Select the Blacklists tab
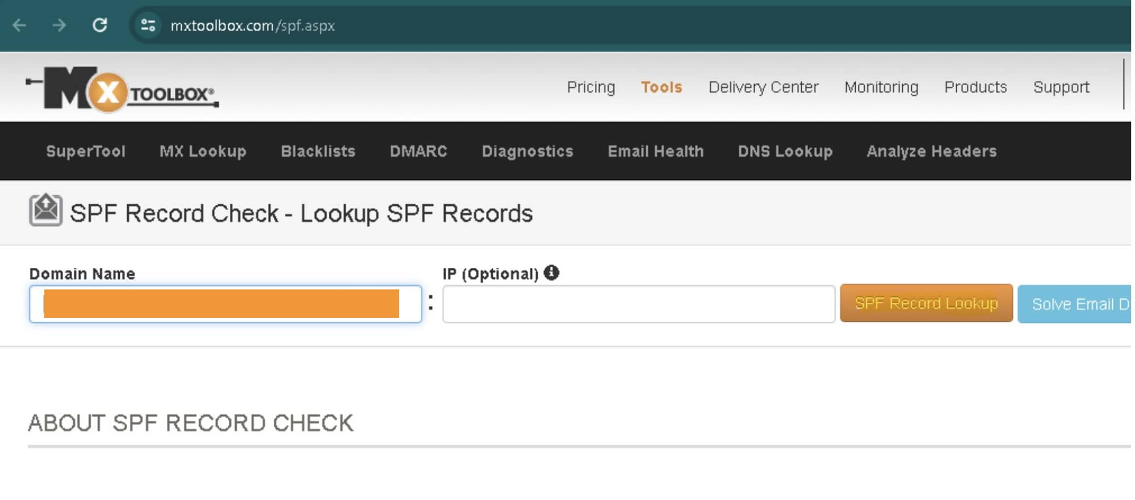Screen dimensions: 1135x500 coord(318,151)
